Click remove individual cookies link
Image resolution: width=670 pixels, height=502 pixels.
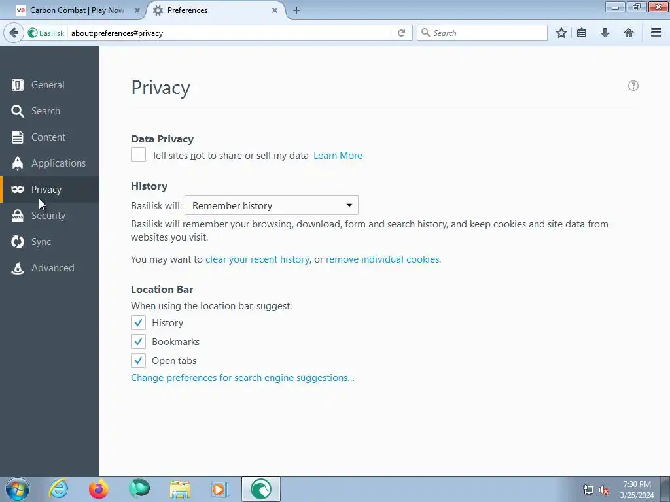coord(382,259)
